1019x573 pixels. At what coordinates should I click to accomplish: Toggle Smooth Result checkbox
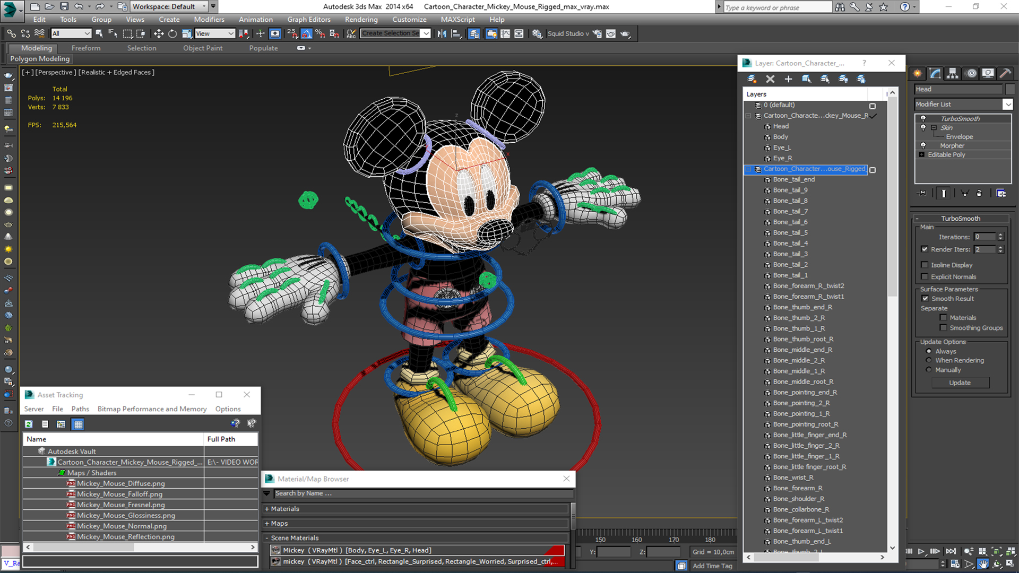(x=925, y=299)
